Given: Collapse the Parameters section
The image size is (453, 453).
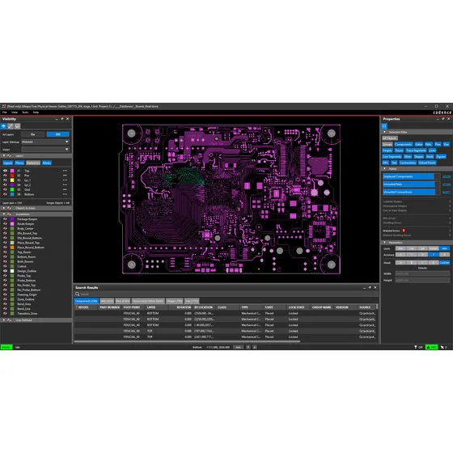Looking at the screenshot, I should click(384, 243).
